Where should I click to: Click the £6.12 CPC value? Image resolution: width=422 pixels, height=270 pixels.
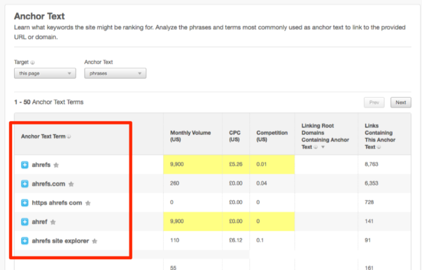[236, 240]
